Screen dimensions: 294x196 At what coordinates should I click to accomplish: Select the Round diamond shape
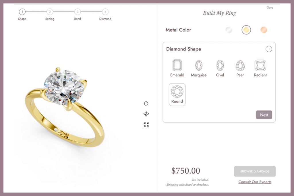(x=177, y=95)
